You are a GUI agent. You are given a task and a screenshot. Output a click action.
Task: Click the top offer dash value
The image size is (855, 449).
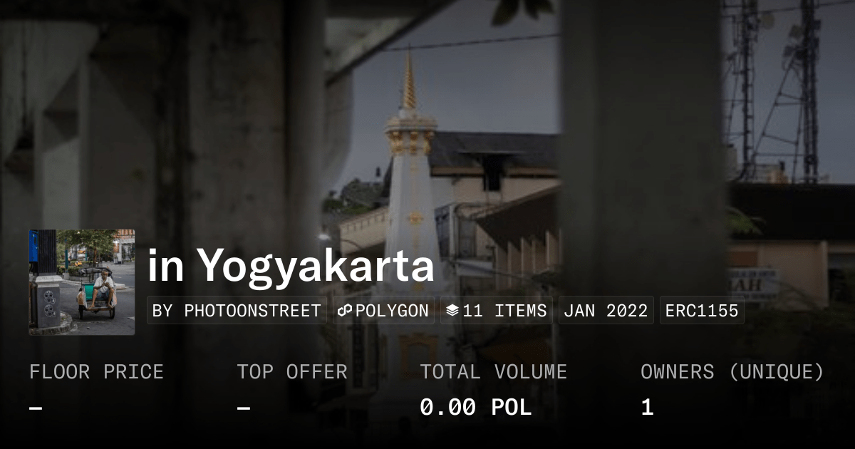pos(244,408)
